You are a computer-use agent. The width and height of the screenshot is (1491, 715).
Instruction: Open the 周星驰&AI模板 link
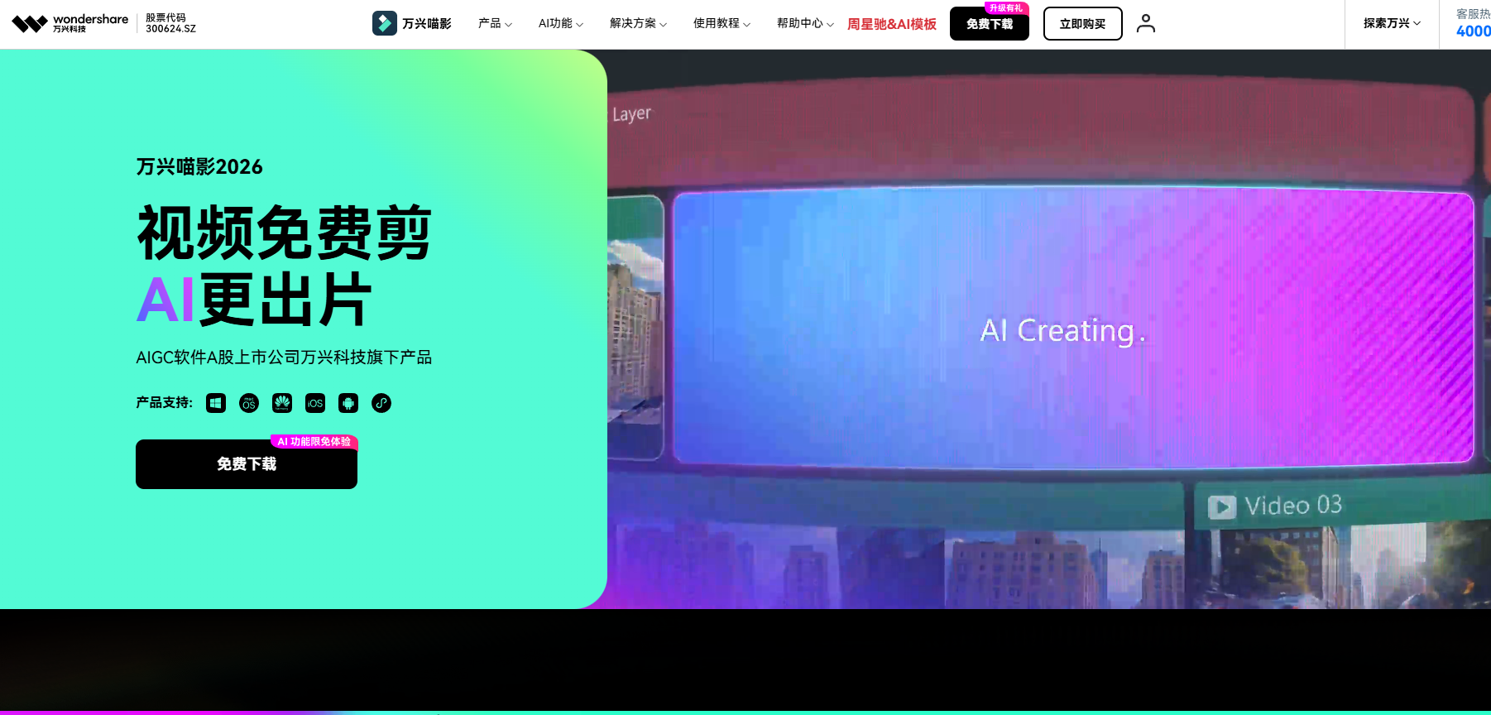[892, 24]
